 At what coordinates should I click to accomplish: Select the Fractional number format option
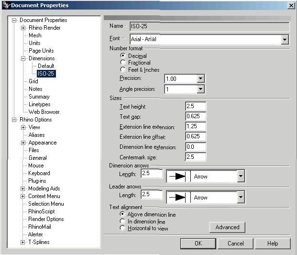pos(123,63)
